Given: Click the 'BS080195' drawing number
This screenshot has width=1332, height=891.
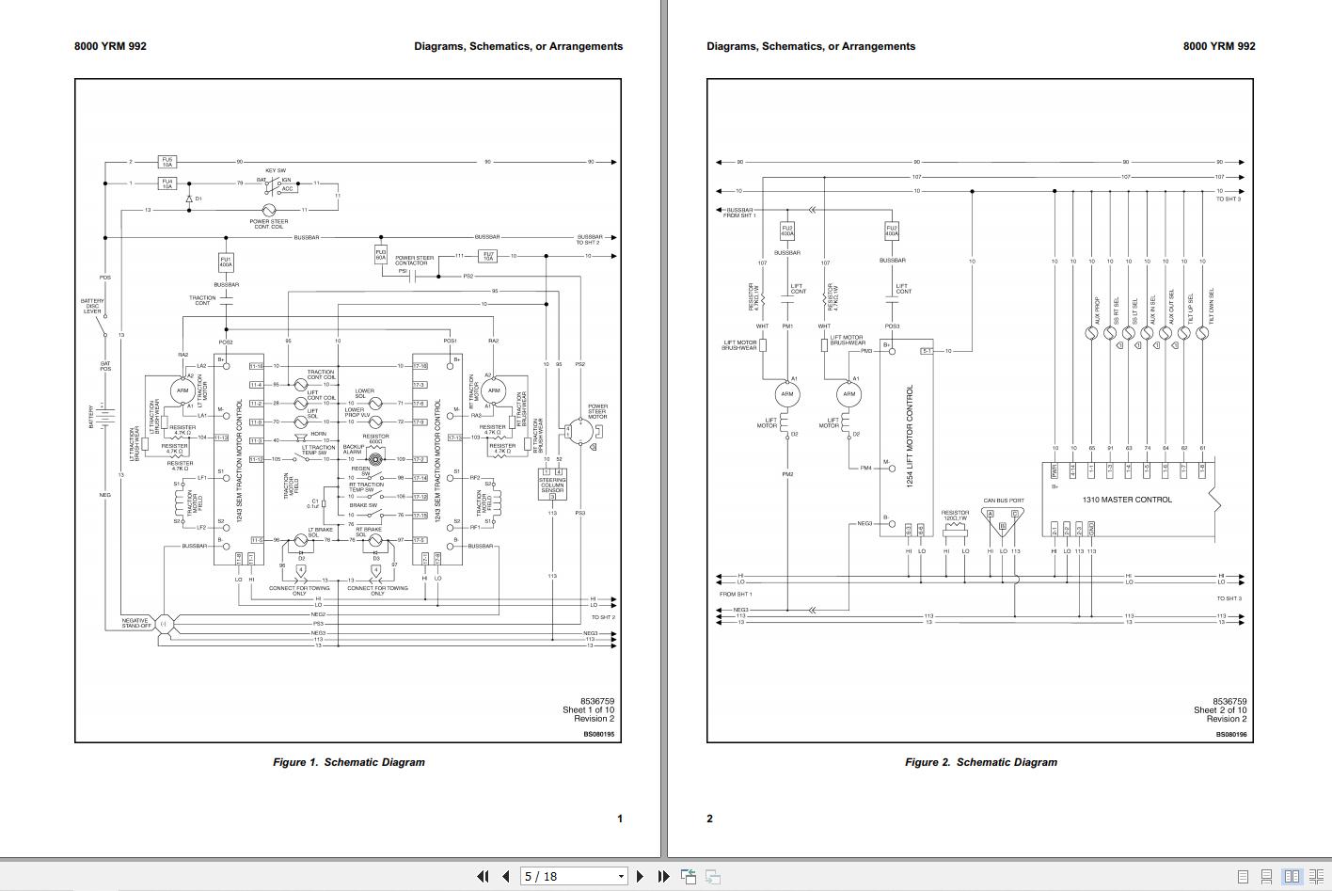Looking at the screenshot, I should [x=599, y=734].
